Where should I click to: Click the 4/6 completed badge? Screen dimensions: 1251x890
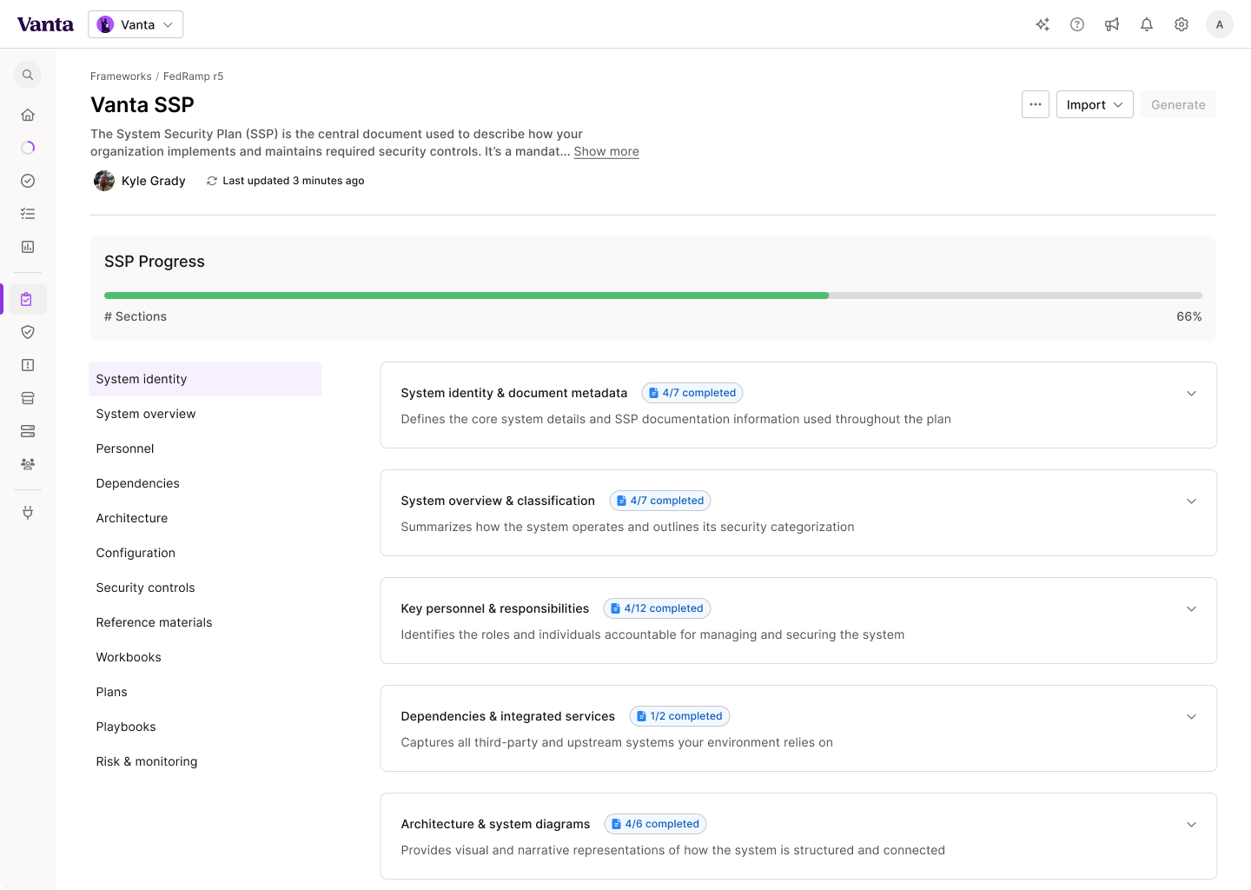pyautogui.click(x=655, y=824)
